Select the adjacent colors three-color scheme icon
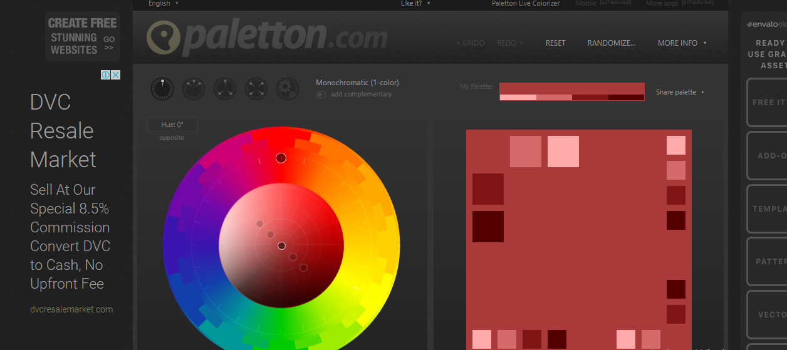Screen dimensions: 787x350 coord(194,89)
